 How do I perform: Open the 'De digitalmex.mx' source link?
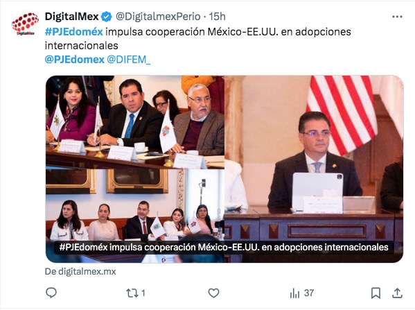80,272
